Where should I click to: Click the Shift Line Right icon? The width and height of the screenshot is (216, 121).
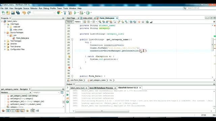point(135,22)
